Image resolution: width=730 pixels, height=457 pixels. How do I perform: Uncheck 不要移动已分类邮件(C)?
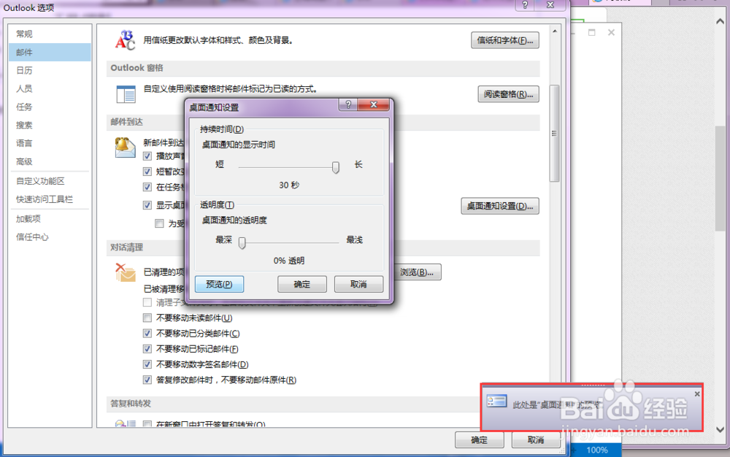click(147, 333)
